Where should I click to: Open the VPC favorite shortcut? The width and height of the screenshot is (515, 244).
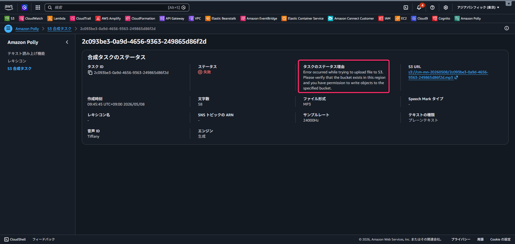point(195,18)
